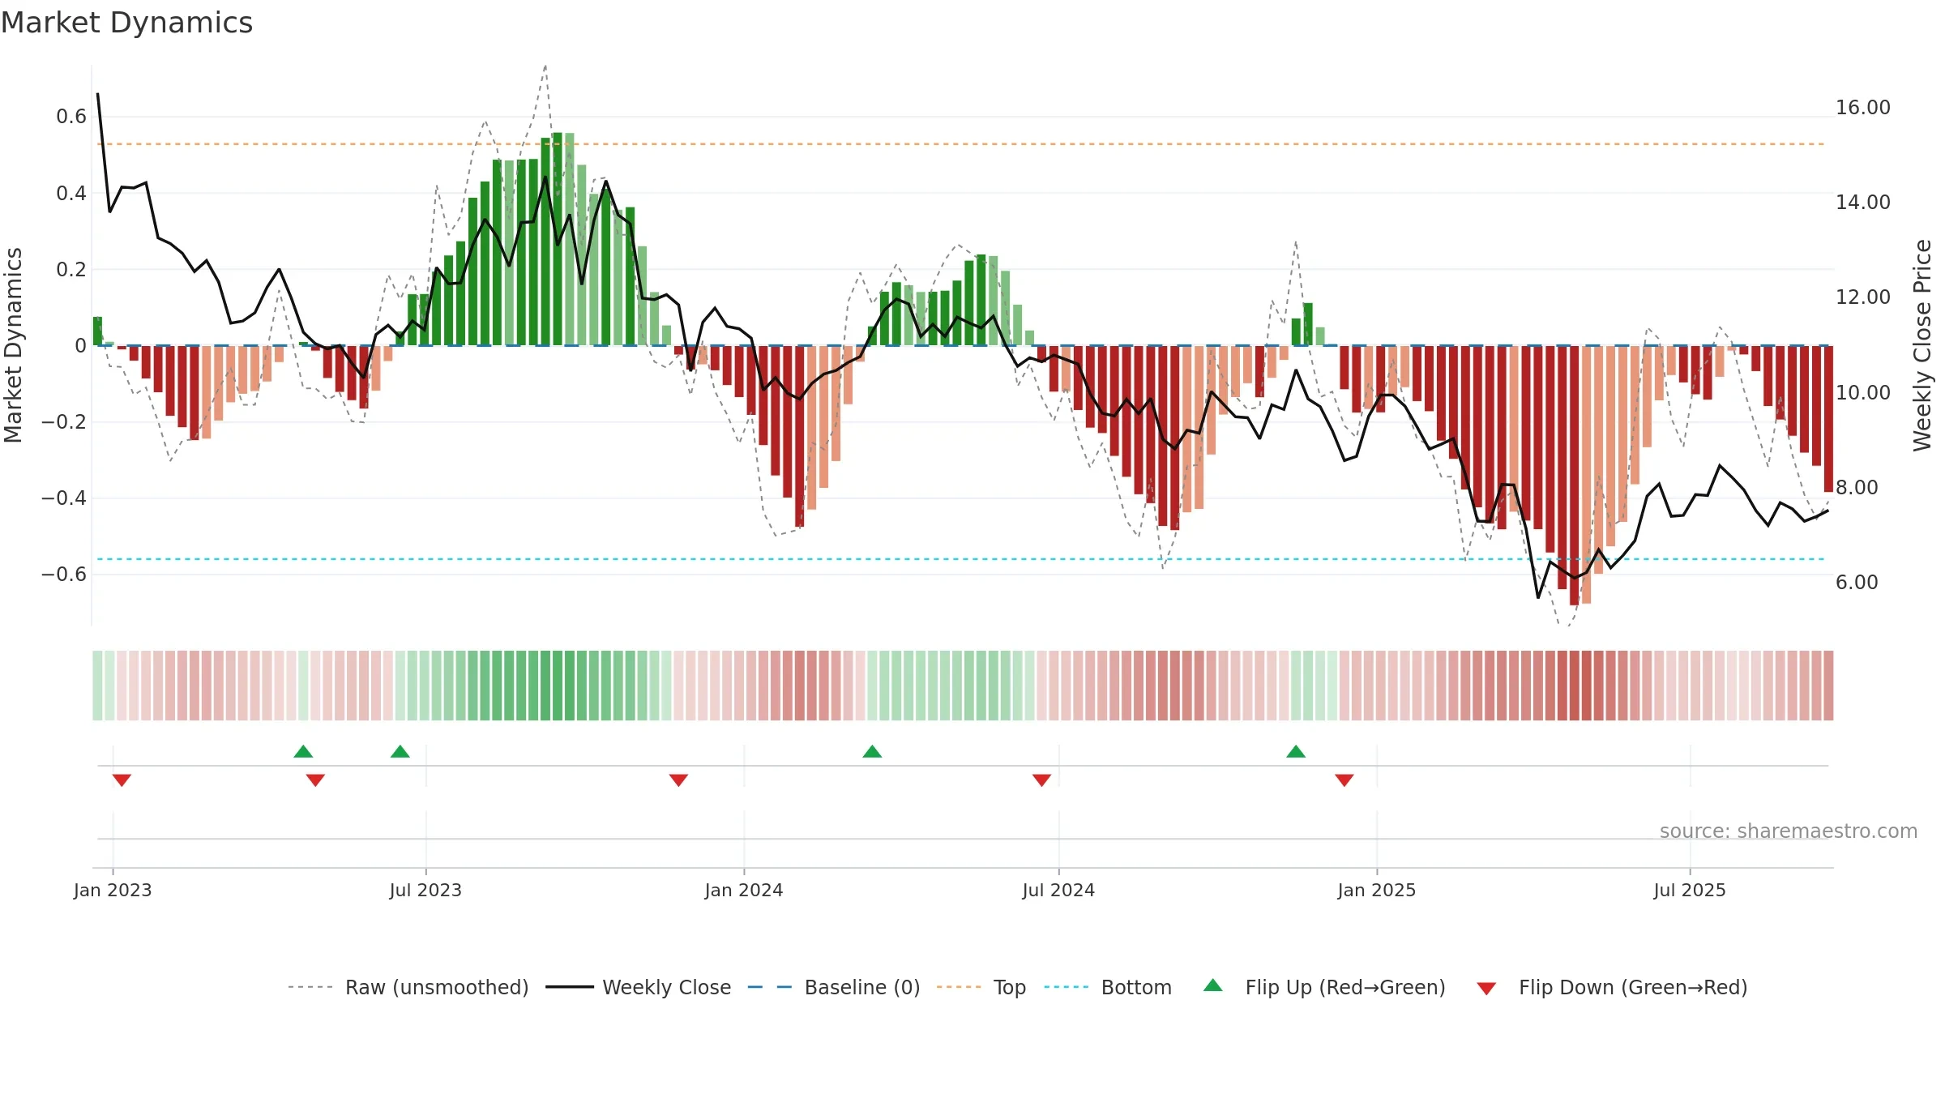Click the 16.00 right-axis price label
1945x1094 pixels.
1862,107
